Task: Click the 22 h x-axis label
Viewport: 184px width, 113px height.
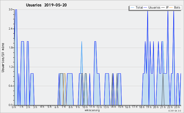Action: (170, 107)
